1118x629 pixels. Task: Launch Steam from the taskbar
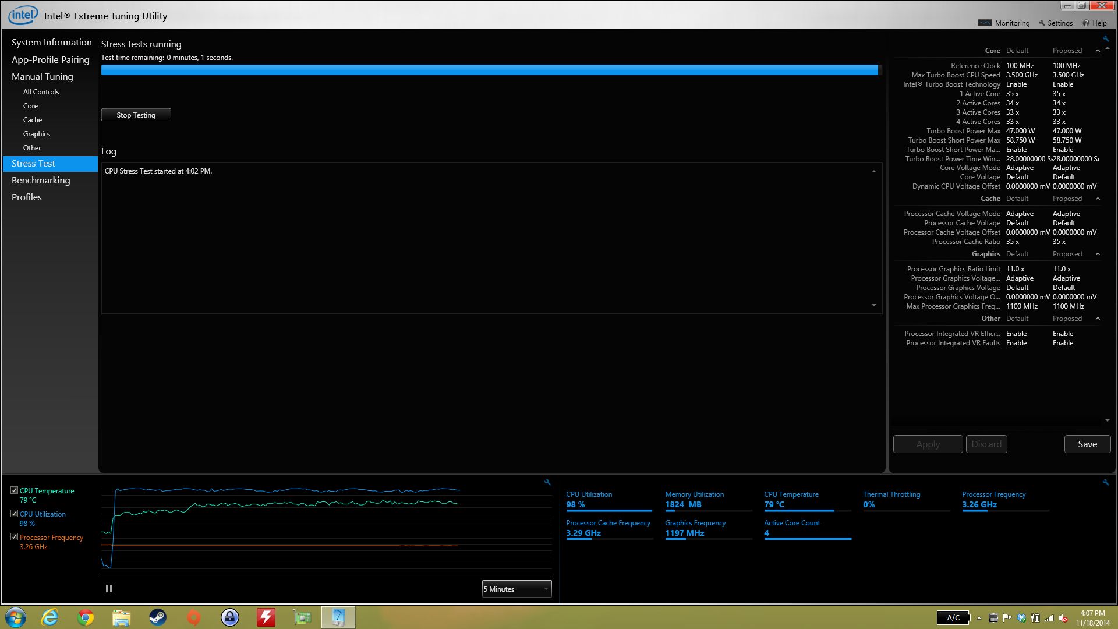[157, 617]
